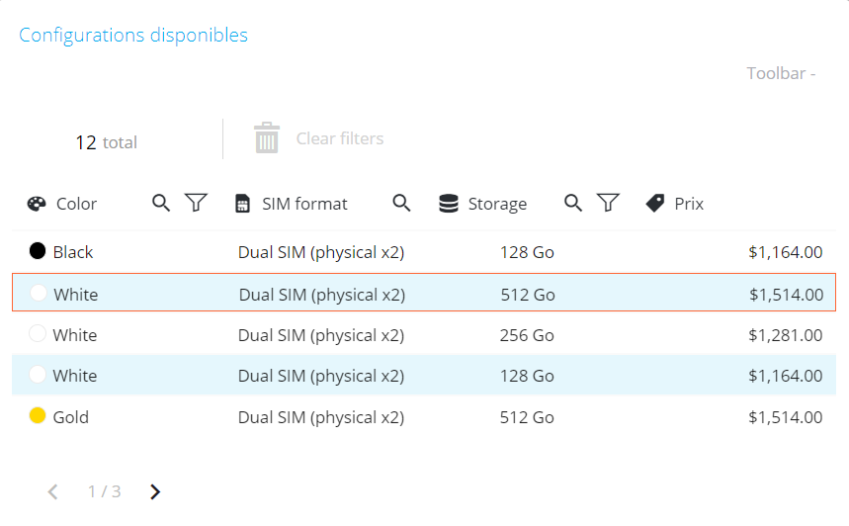
Task: Click the palette icon next to Color
Action: pyautogui.click(x=37, y=204)
